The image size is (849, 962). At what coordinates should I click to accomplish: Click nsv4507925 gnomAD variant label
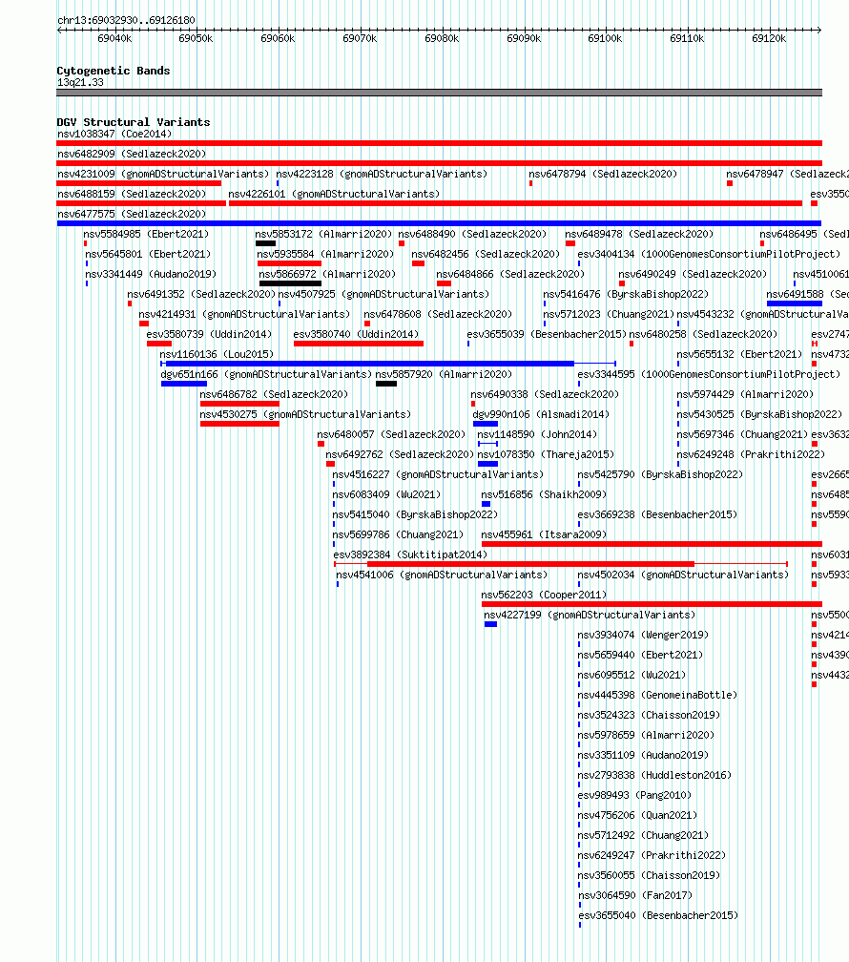click(x=384, y=295)
